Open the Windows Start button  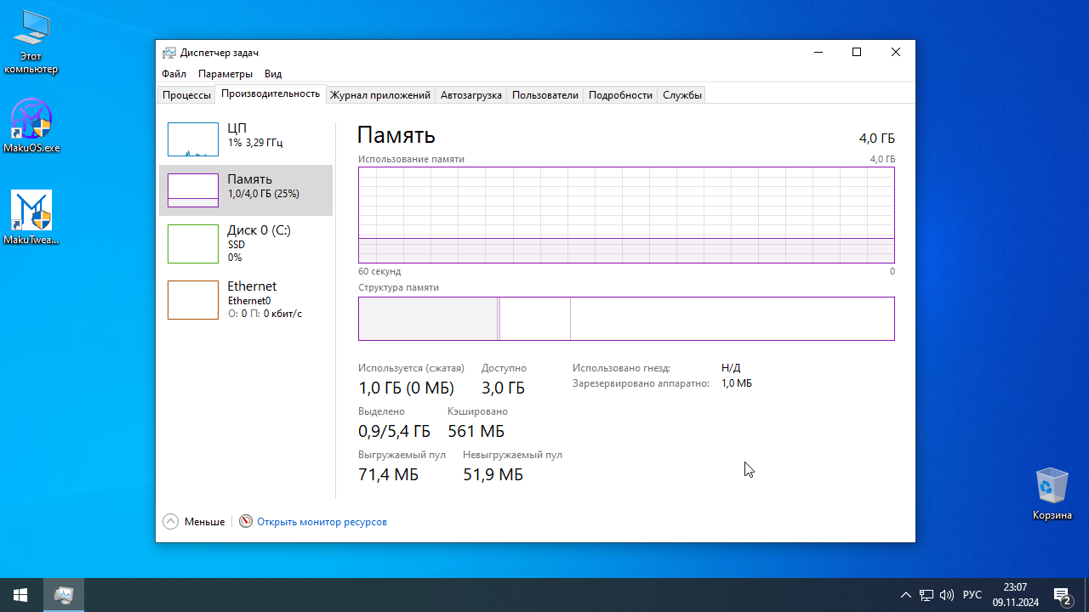(20, 595)
